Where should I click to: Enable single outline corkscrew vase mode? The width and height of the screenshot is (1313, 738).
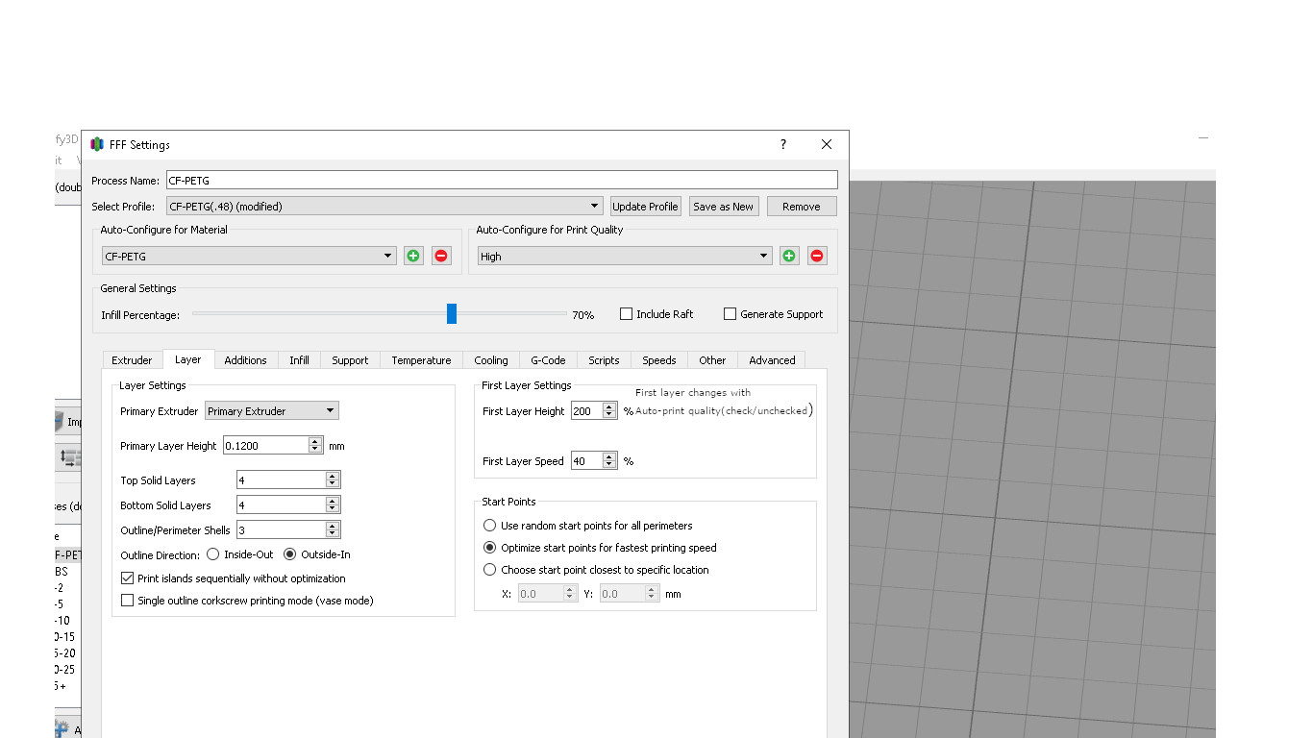(x=127, y=601)
